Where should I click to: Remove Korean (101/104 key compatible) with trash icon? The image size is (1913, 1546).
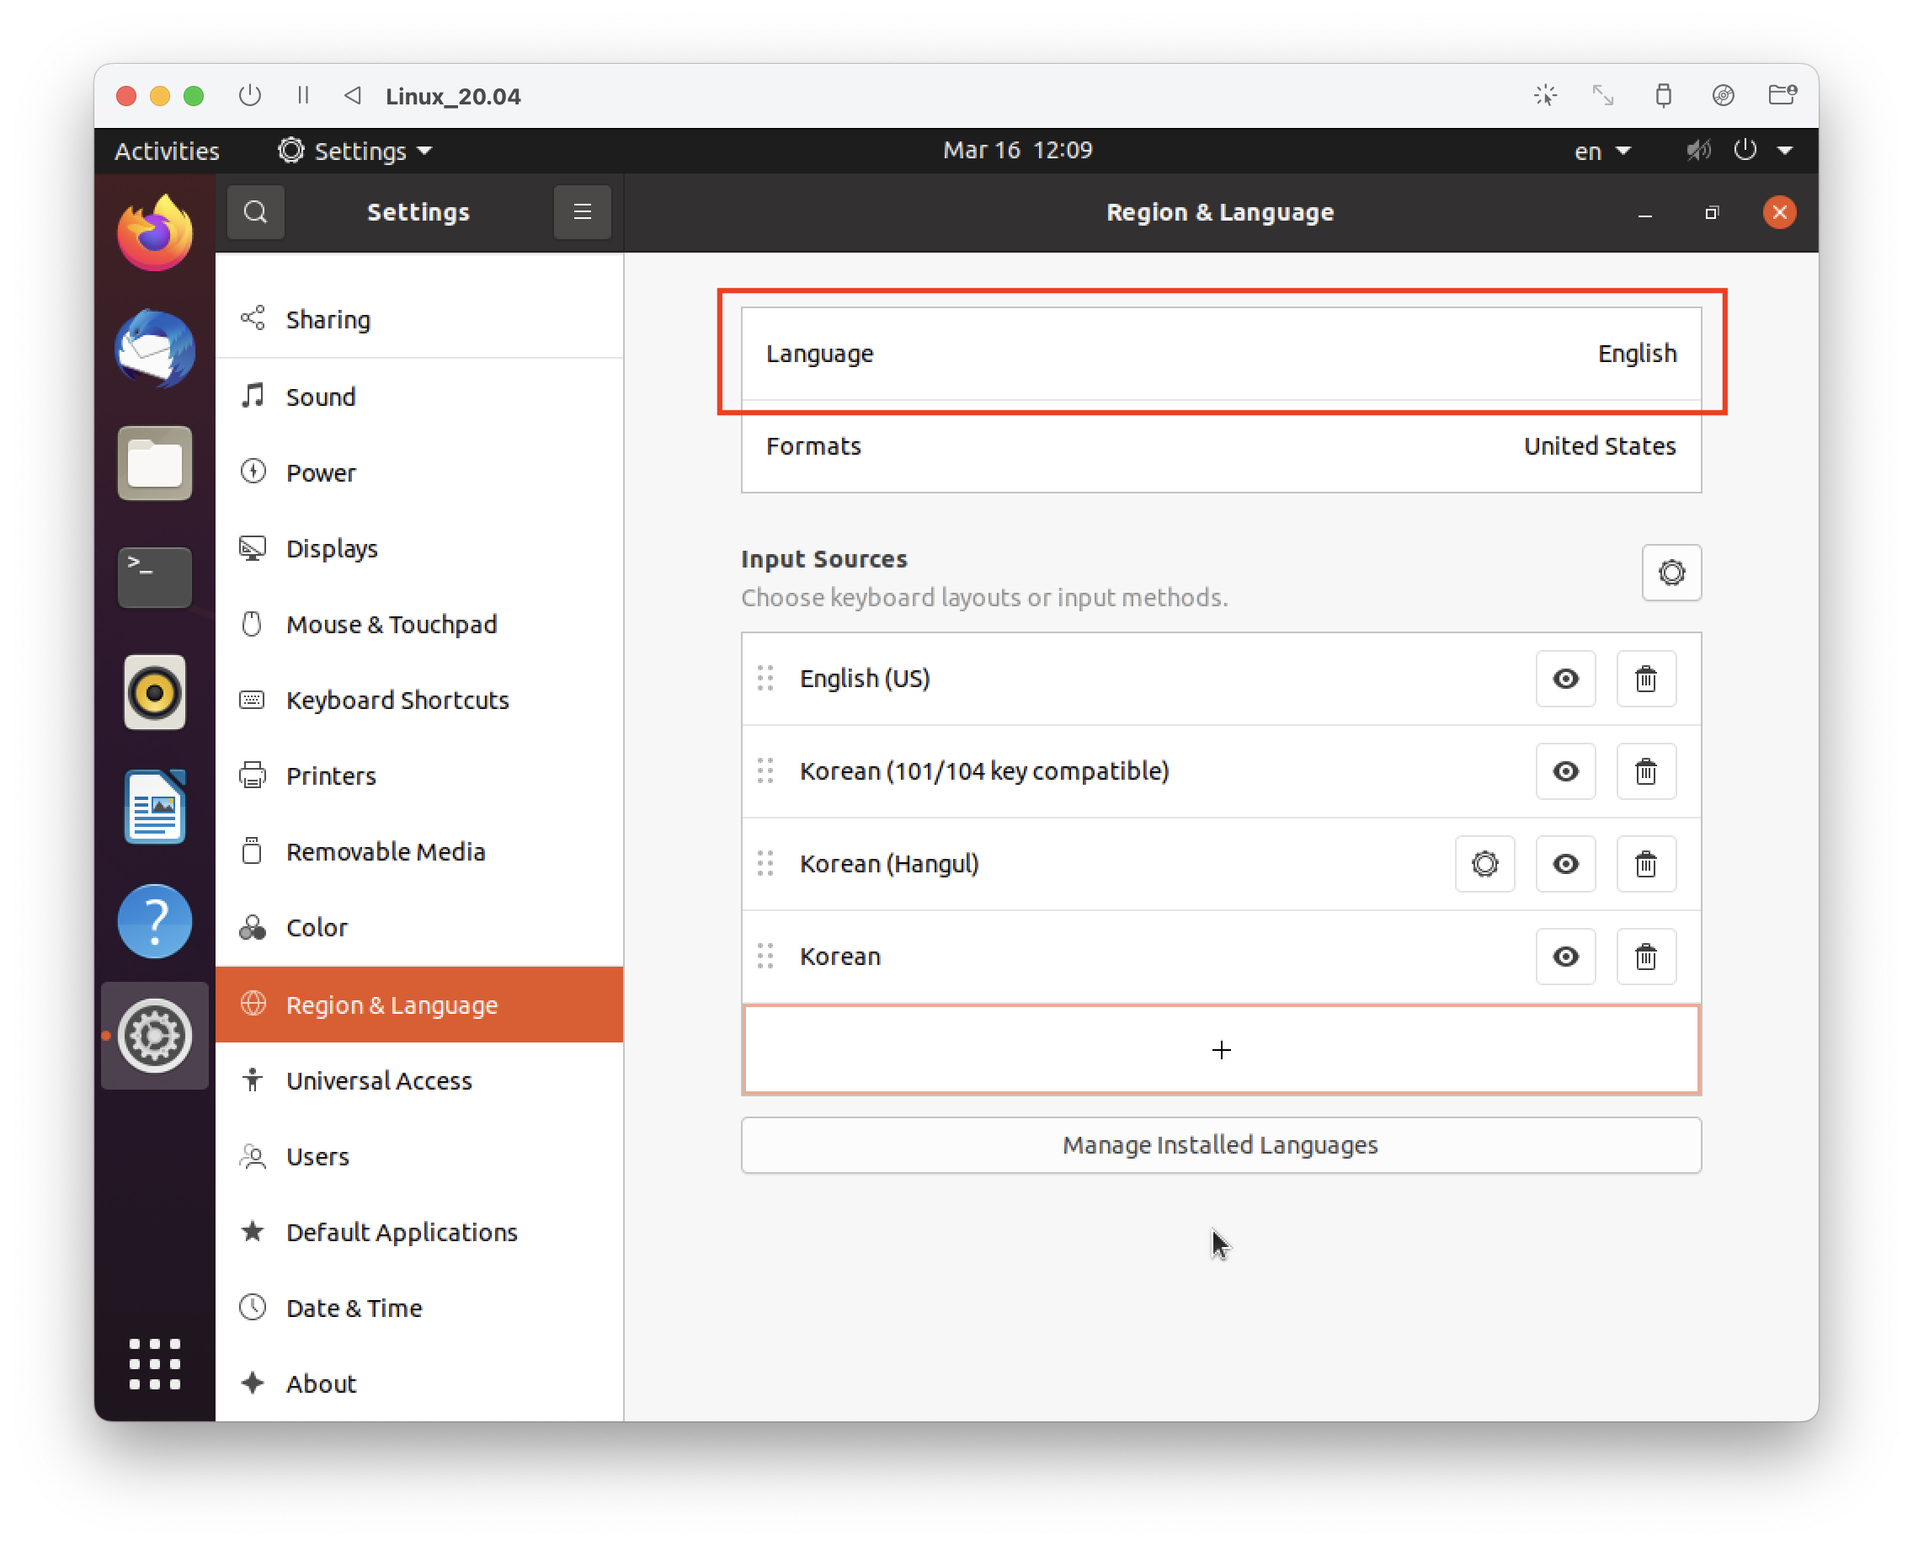(1646, 771)
